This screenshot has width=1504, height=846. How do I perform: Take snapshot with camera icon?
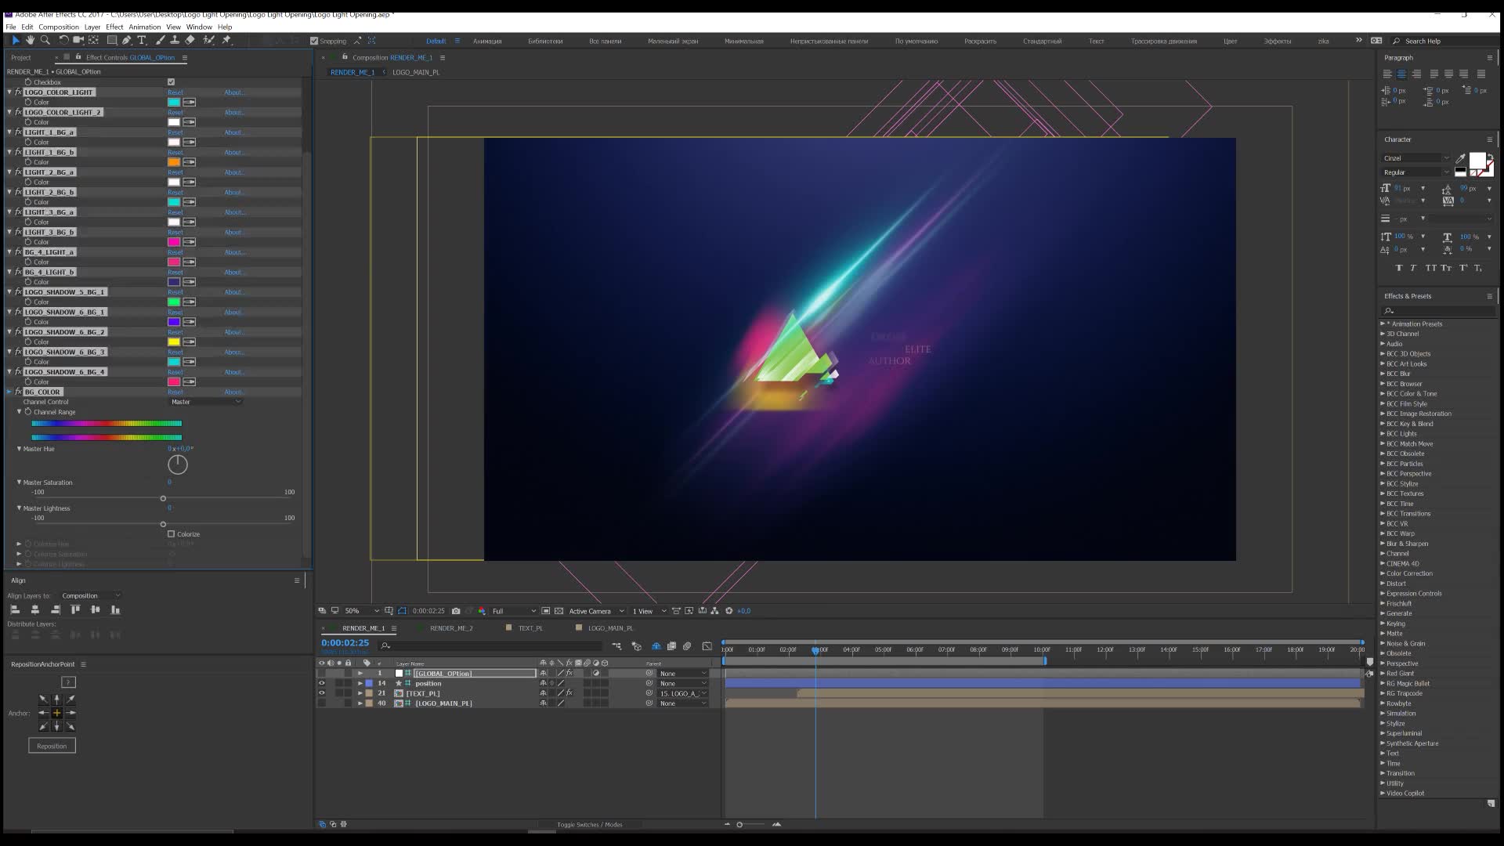(x=456, y=611)
